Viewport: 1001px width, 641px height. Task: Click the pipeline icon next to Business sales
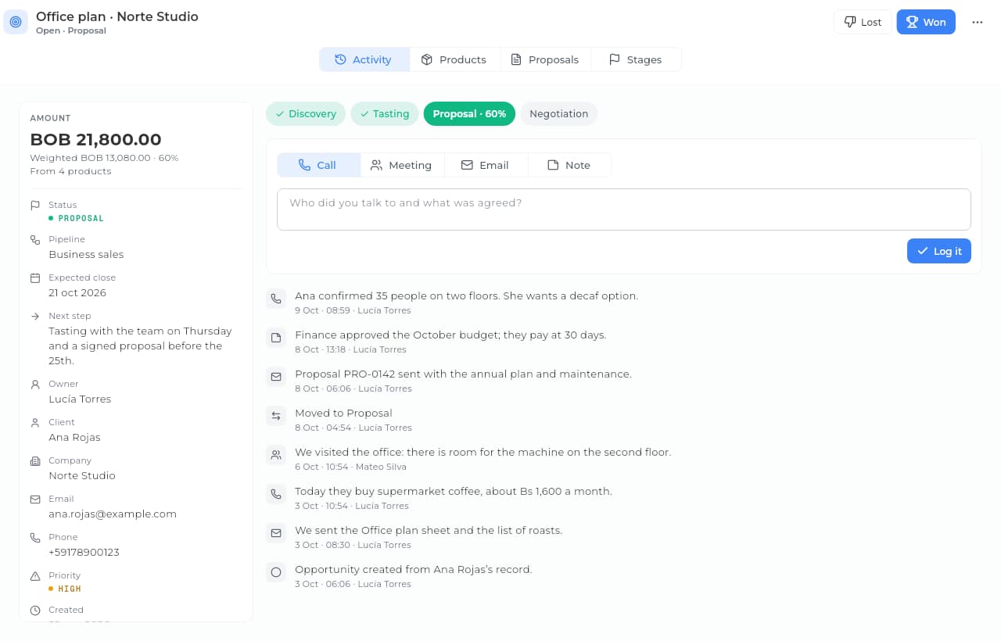(x=35, y=240)
